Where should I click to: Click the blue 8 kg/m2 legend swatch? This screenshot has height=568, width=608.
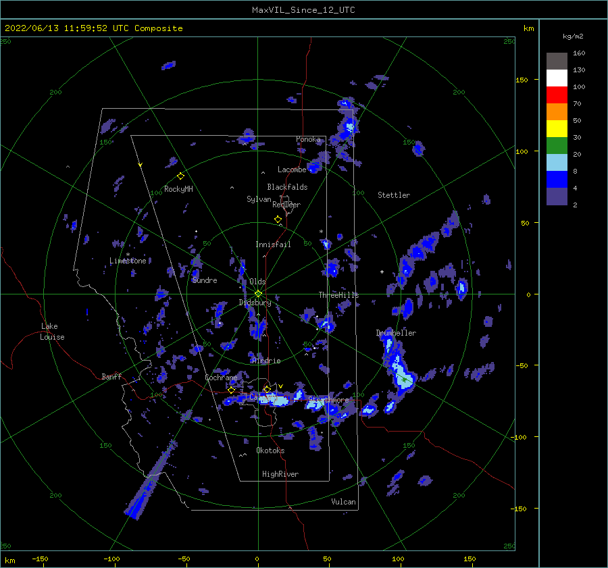(557, 179)
